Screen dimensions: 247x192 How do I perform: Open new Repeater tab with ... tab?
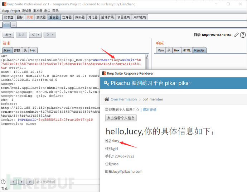tap(14, 25)
